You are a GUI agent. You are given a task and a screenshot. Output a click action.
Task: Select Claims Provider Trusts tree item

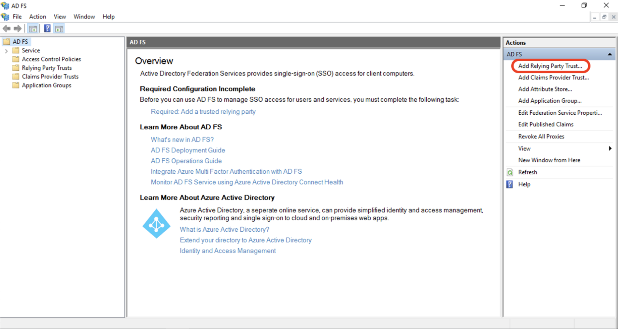50,76
